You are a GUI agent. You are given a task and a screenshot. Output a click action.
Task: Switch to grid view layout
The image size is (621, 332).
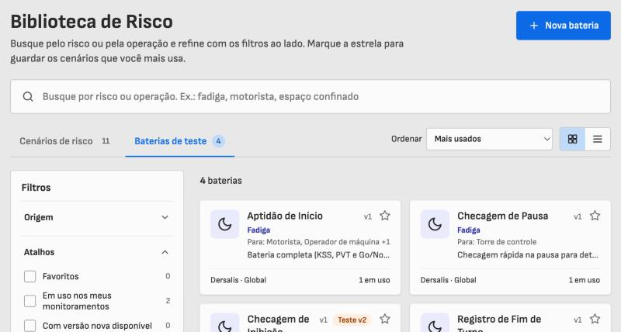(572, 139)
